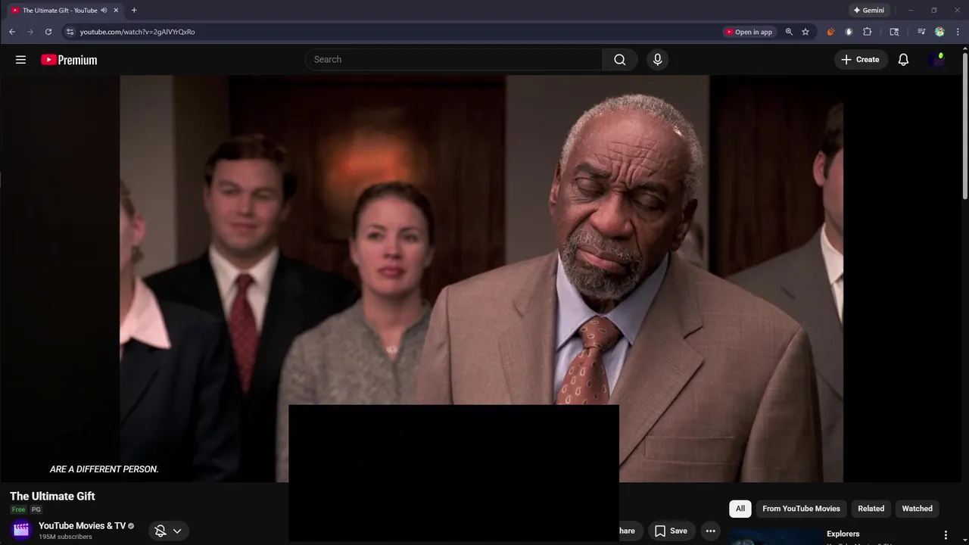This screenshot has width=969, height=545.
Task: Mute the tab via speaker icon
Action: click(x=104, y=11)
